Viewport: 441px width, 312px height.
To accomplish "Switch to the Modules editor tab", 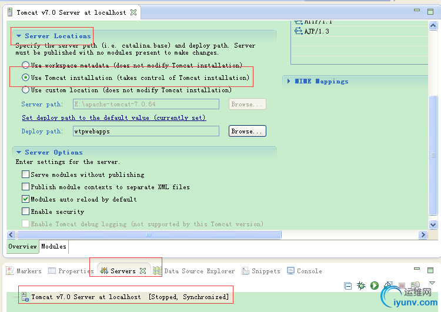I will (x=54, y=246).
